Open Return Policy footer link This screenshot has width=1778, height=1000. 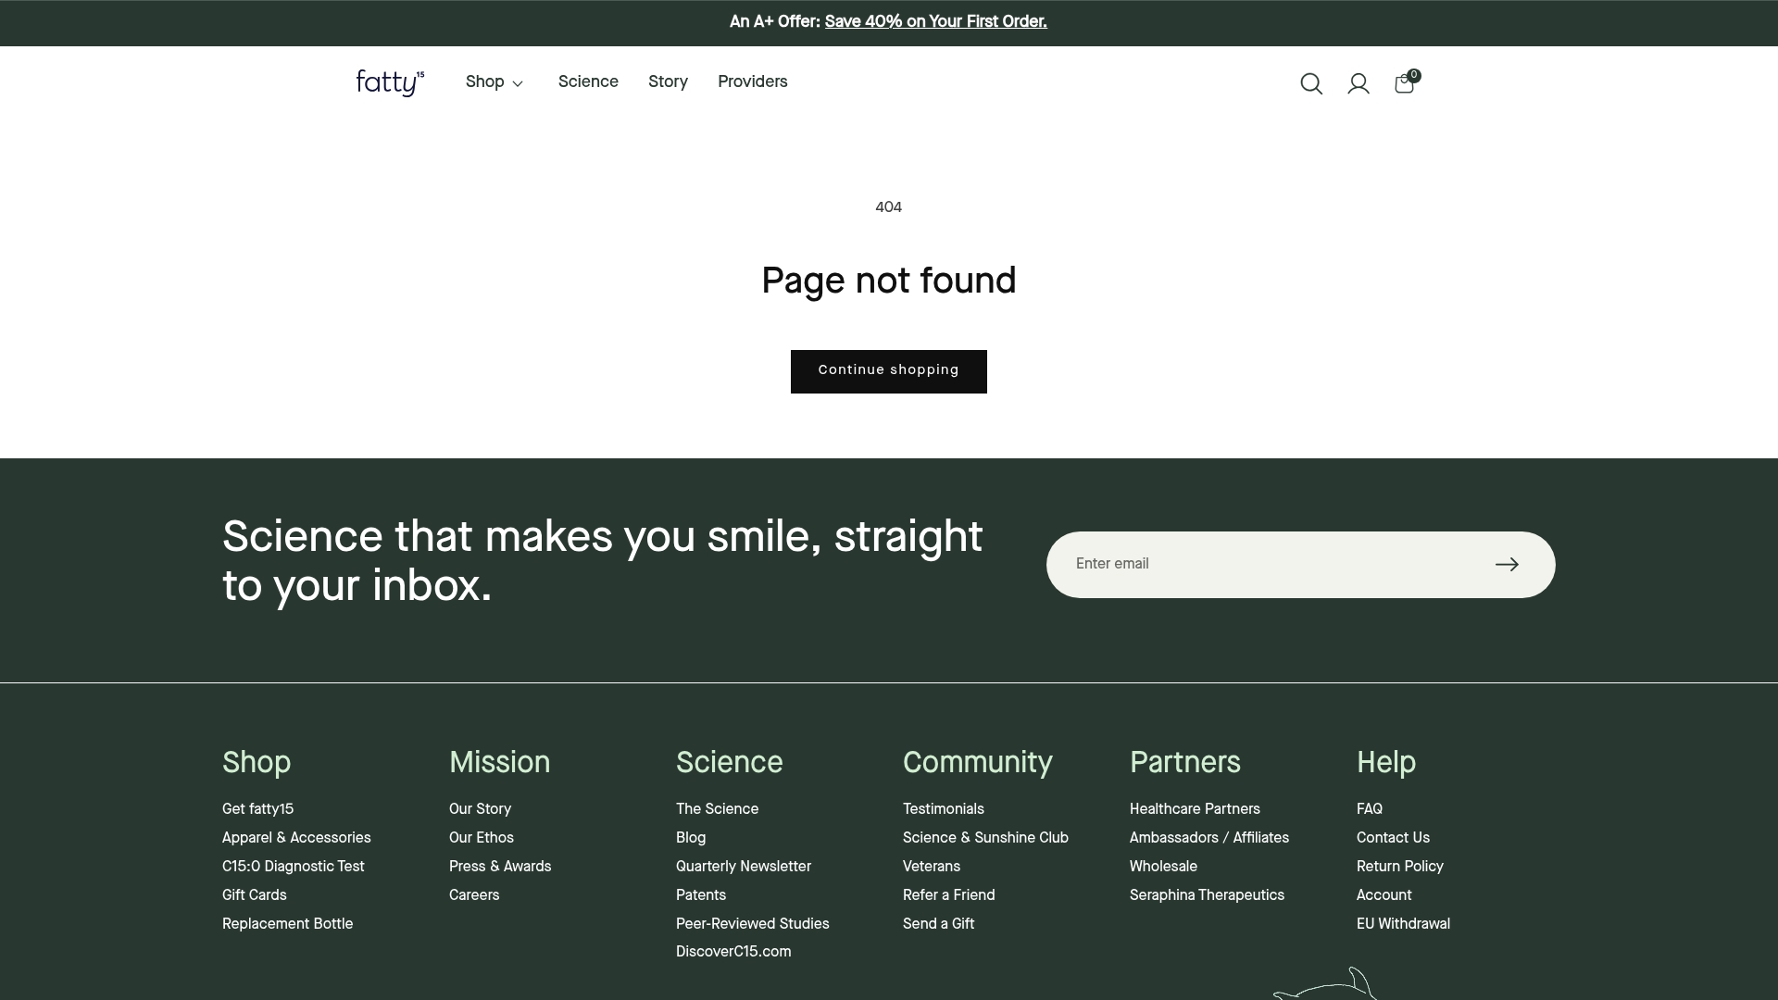point(1400,867)
